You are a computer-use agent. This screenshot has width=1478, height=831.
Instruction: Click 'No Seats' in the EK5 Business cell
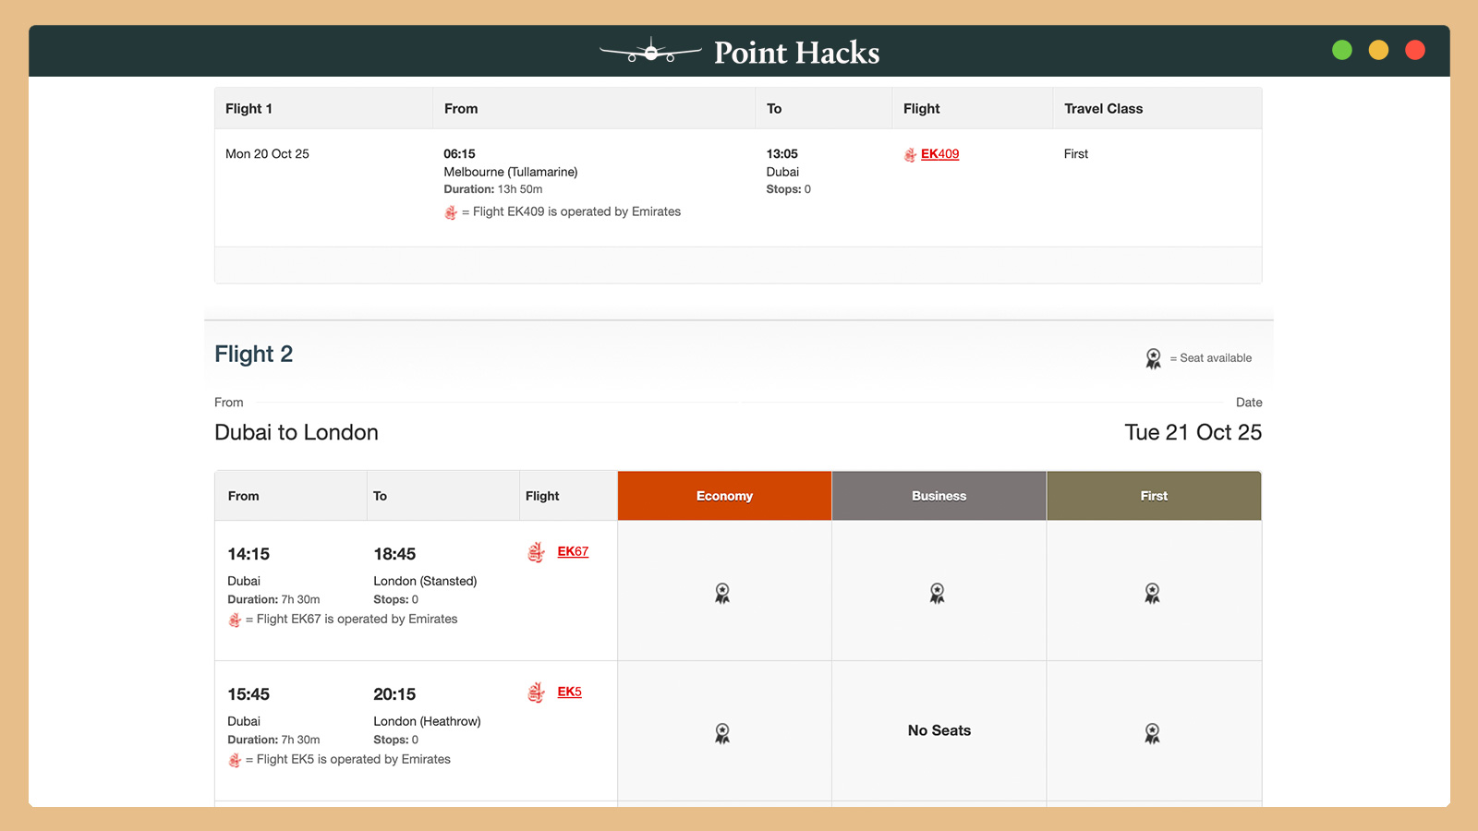point(939,730)
